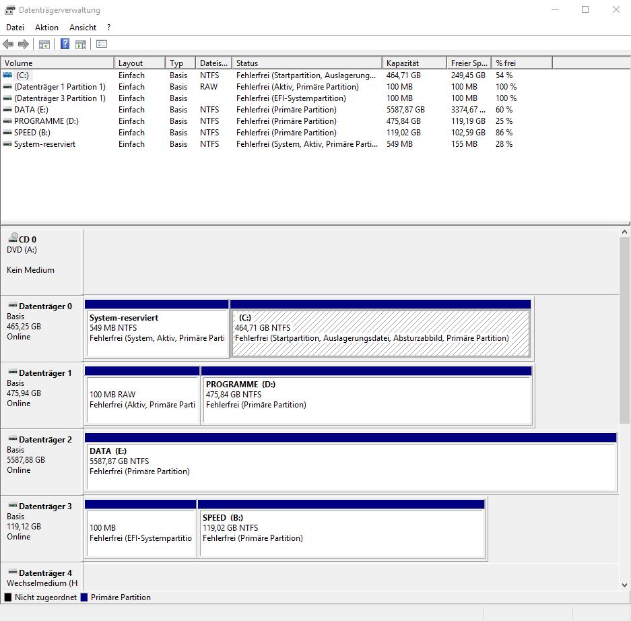Click the System-reserviert row drive icon
The width and height of the screenshot is (631, 621).
(7, 143)
